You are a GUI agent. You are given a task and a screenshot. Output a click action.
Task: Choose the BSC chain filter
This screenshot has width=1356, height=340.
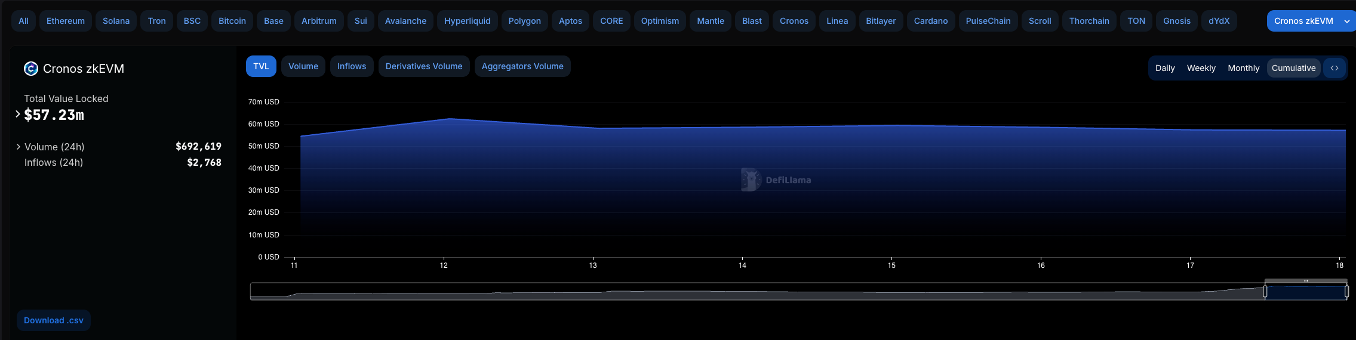(192, 21)
